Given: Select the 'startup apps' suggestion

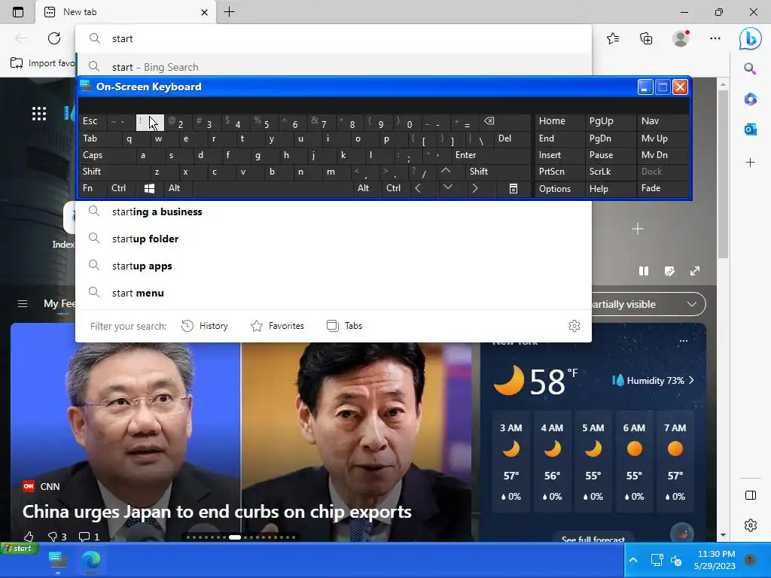Looking at the screenshot, I should tap(334, 266).
